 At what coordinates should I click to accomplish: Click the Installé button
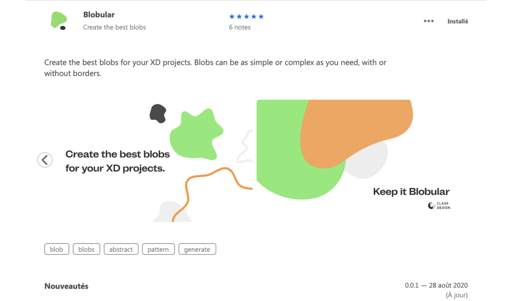(x=457, y=21)
